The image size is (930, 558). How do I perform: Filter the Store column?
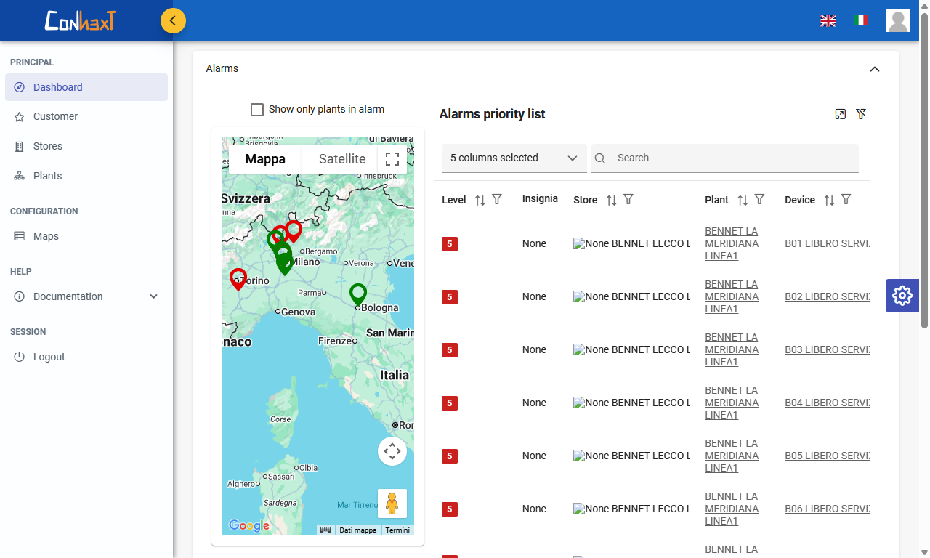[x=628, y=200]
